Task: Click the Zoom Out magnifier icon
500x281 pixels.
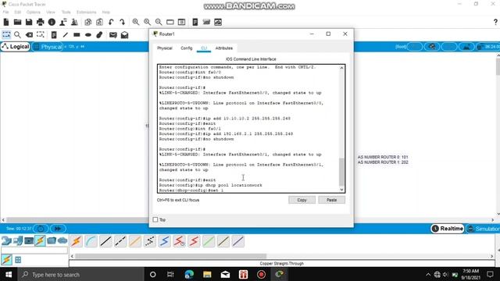Action: point(159,22)
